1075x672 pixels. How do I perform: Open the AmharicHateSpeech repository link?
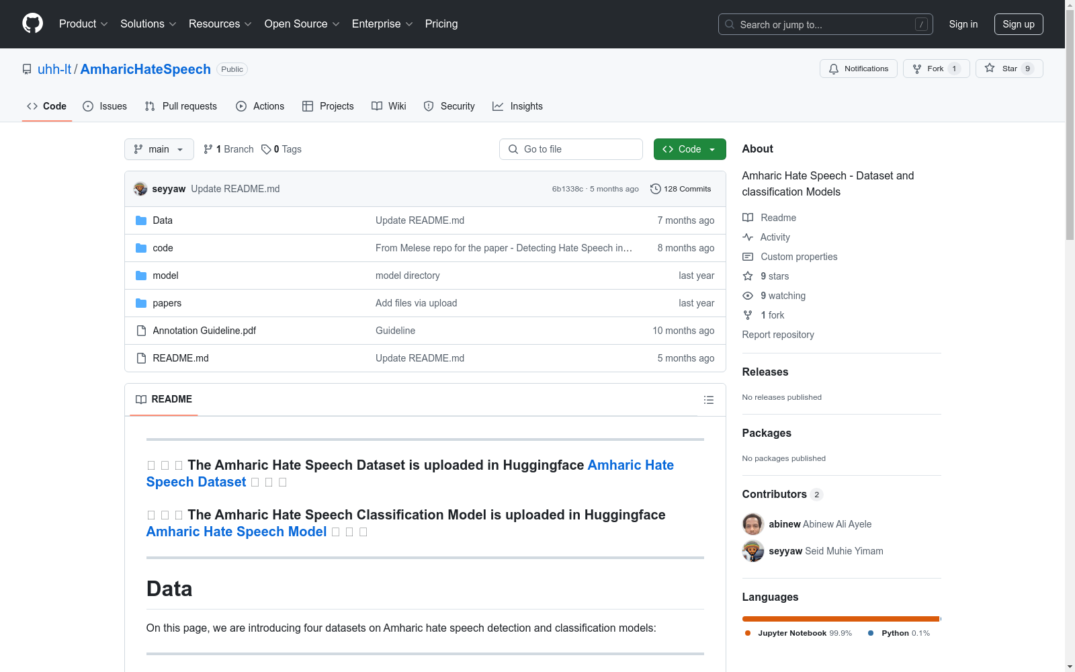click(x=145, y=69)
